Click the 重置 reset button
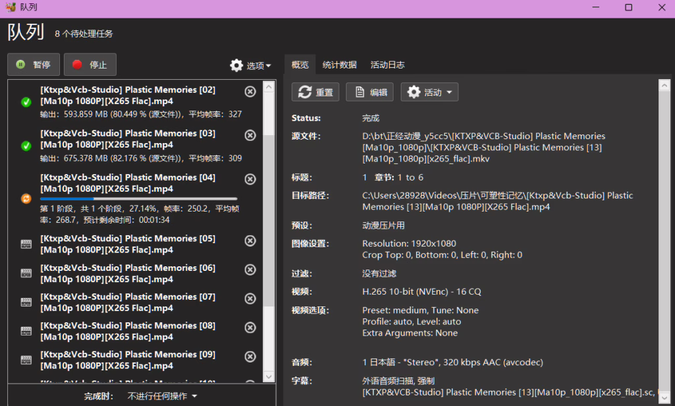Image resolution: width=675 pixels, height=406 pixels. click(316, 92)
